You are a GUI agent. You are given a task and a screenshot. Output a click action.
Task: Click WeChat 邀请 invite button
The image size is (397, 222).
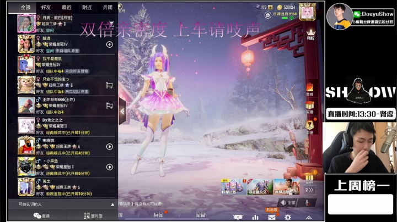point(41,216)
